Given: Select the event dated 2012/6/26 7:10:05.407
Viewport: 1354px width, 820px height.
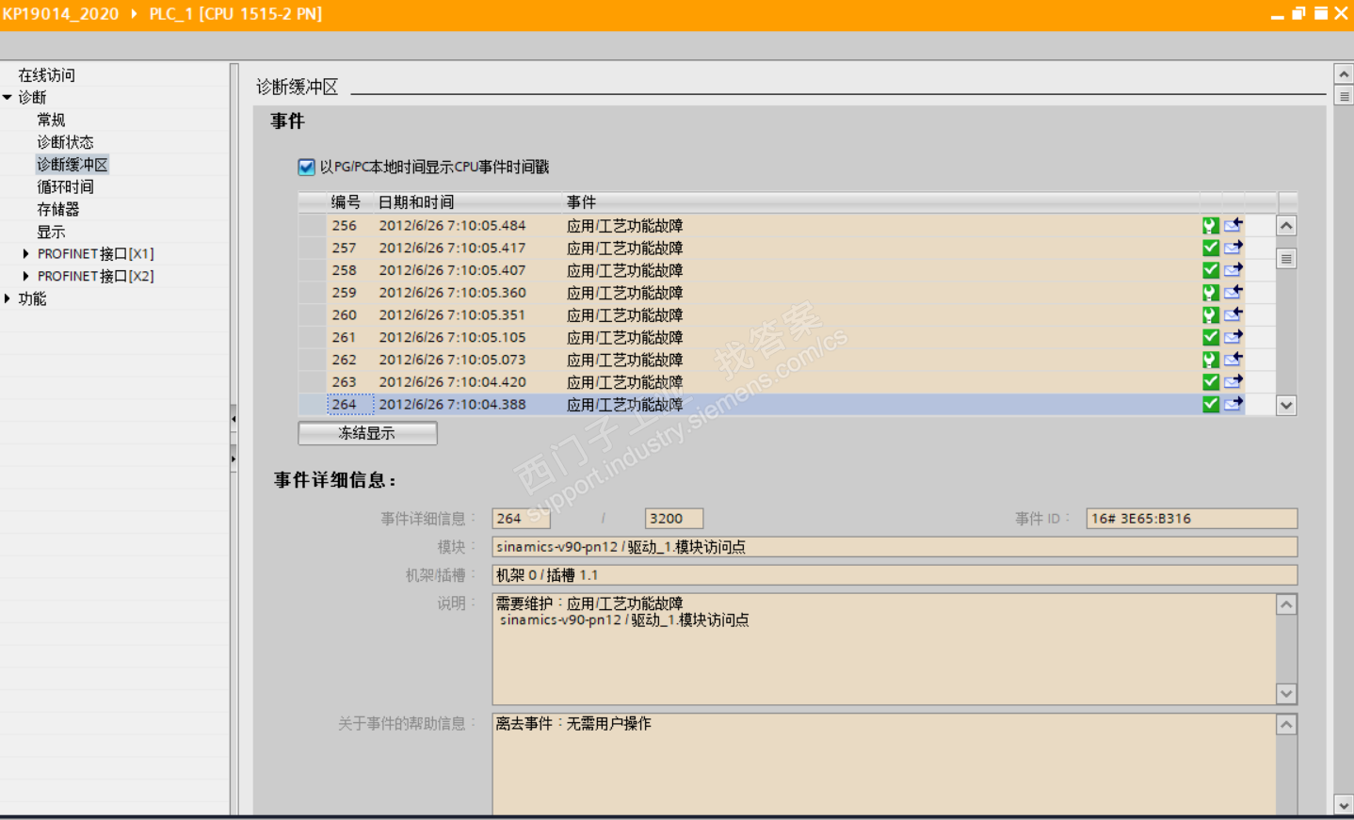Looking at the screenshot, I should (x=786, y=270).
